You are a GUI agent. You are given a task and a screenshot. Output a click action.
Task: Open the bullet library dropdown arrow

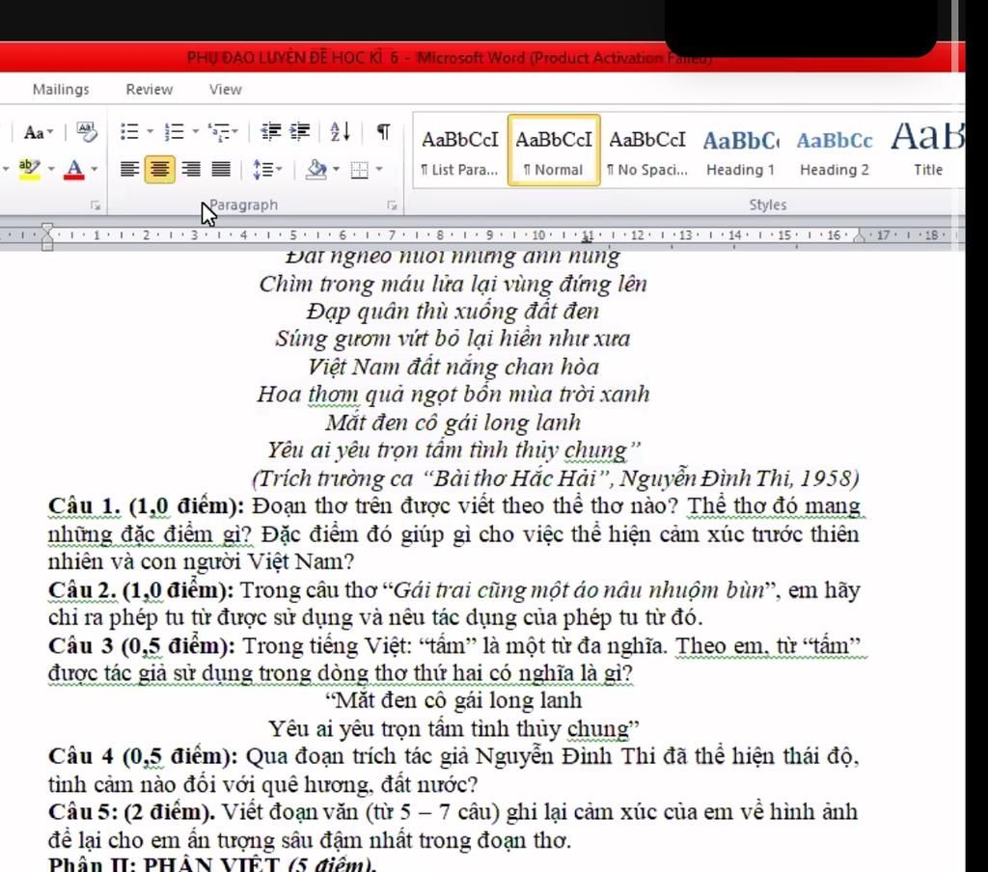click(x=151, y=132)
